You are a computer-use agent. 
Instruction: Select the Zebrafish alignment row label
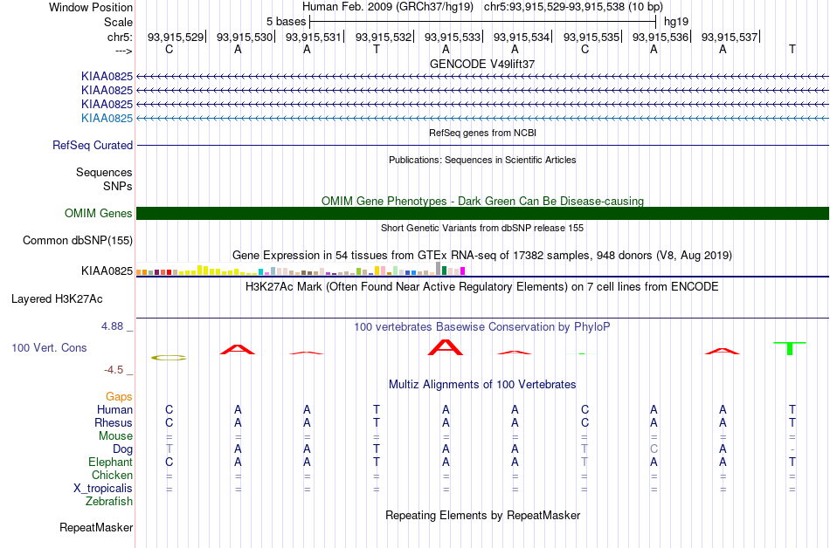(x=109, y=501)
